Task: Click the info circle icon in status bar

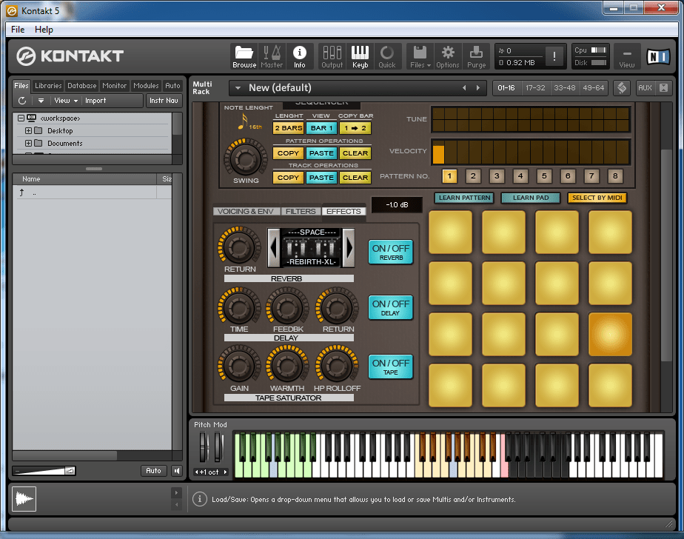Action: [199, 499]
